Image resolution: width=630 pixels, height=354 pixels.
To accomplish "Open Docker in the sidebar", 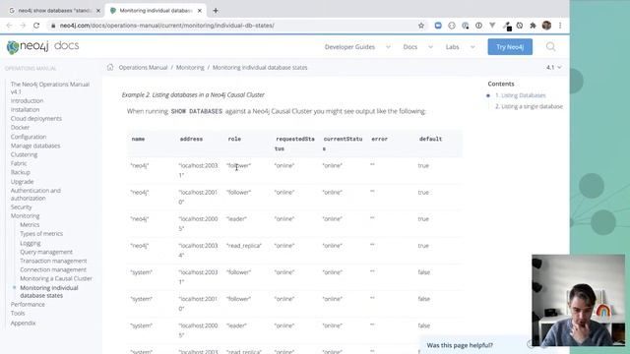I will tap(20, 127).
